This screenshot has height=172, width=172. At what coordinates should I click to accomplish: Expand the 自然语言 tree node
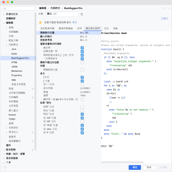tap(6, 128)
